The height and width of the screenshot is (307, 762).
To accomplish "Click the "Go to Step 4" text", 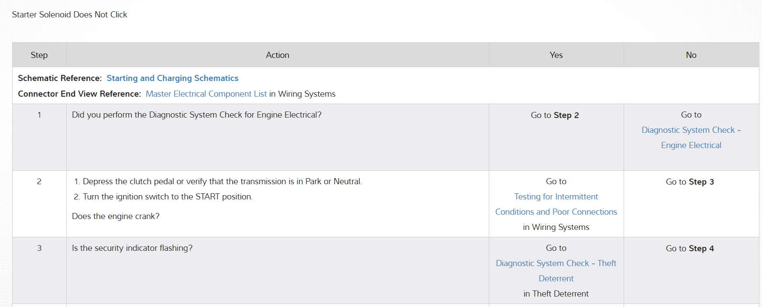I will [690, 249].
